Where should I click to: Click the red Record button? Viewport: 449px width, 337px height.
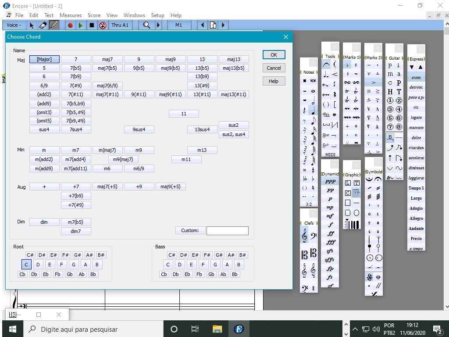(70, 25)
